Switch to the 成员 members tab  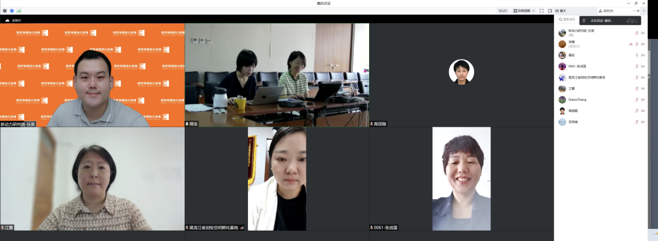point(606,11)
